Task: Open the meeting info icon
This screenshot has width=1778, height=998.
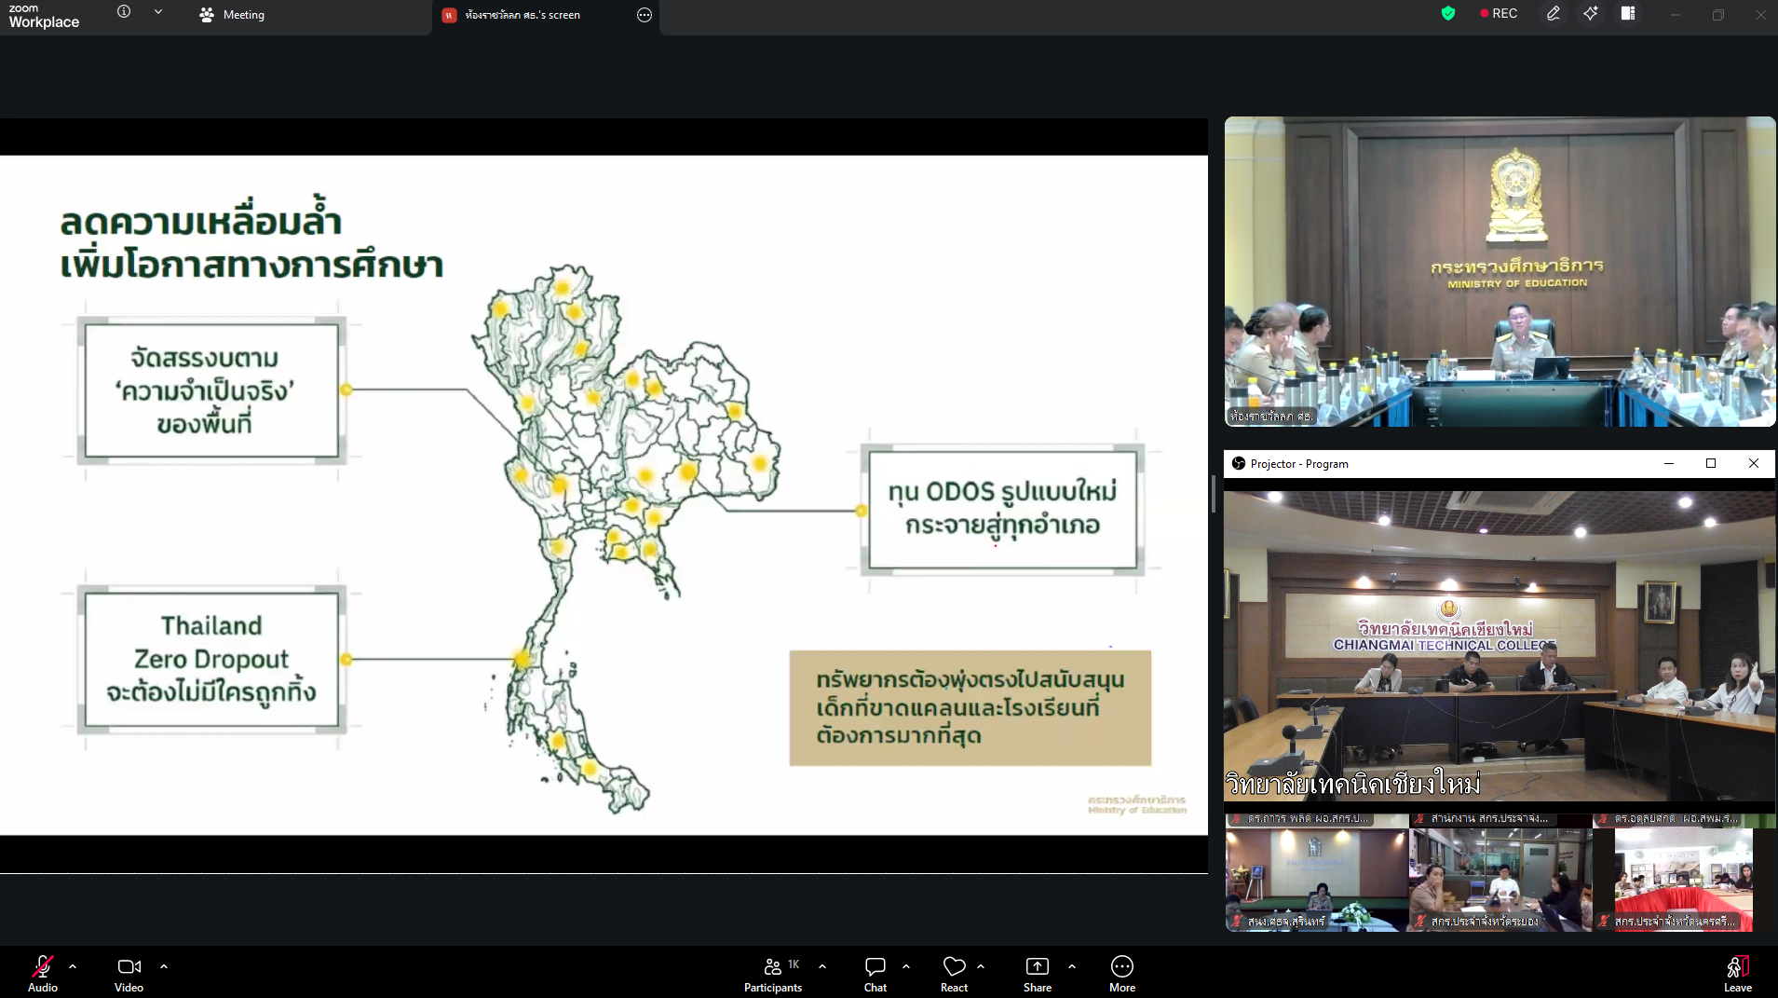Action: (x=124, y=12)
